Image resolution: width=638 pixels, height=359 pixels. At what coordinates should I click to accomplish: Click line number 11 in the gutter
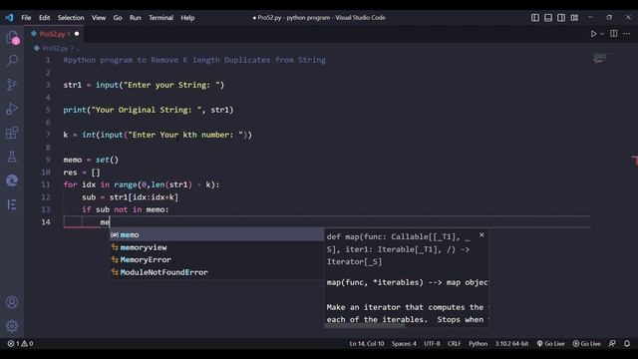pos(46,184)
